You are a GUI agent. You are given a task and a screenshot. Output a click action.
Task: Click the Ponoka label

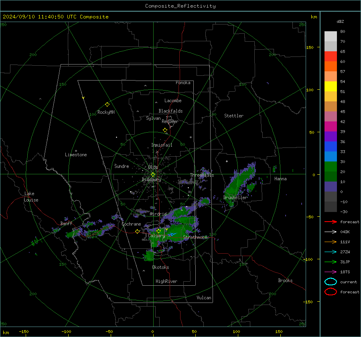183,83
